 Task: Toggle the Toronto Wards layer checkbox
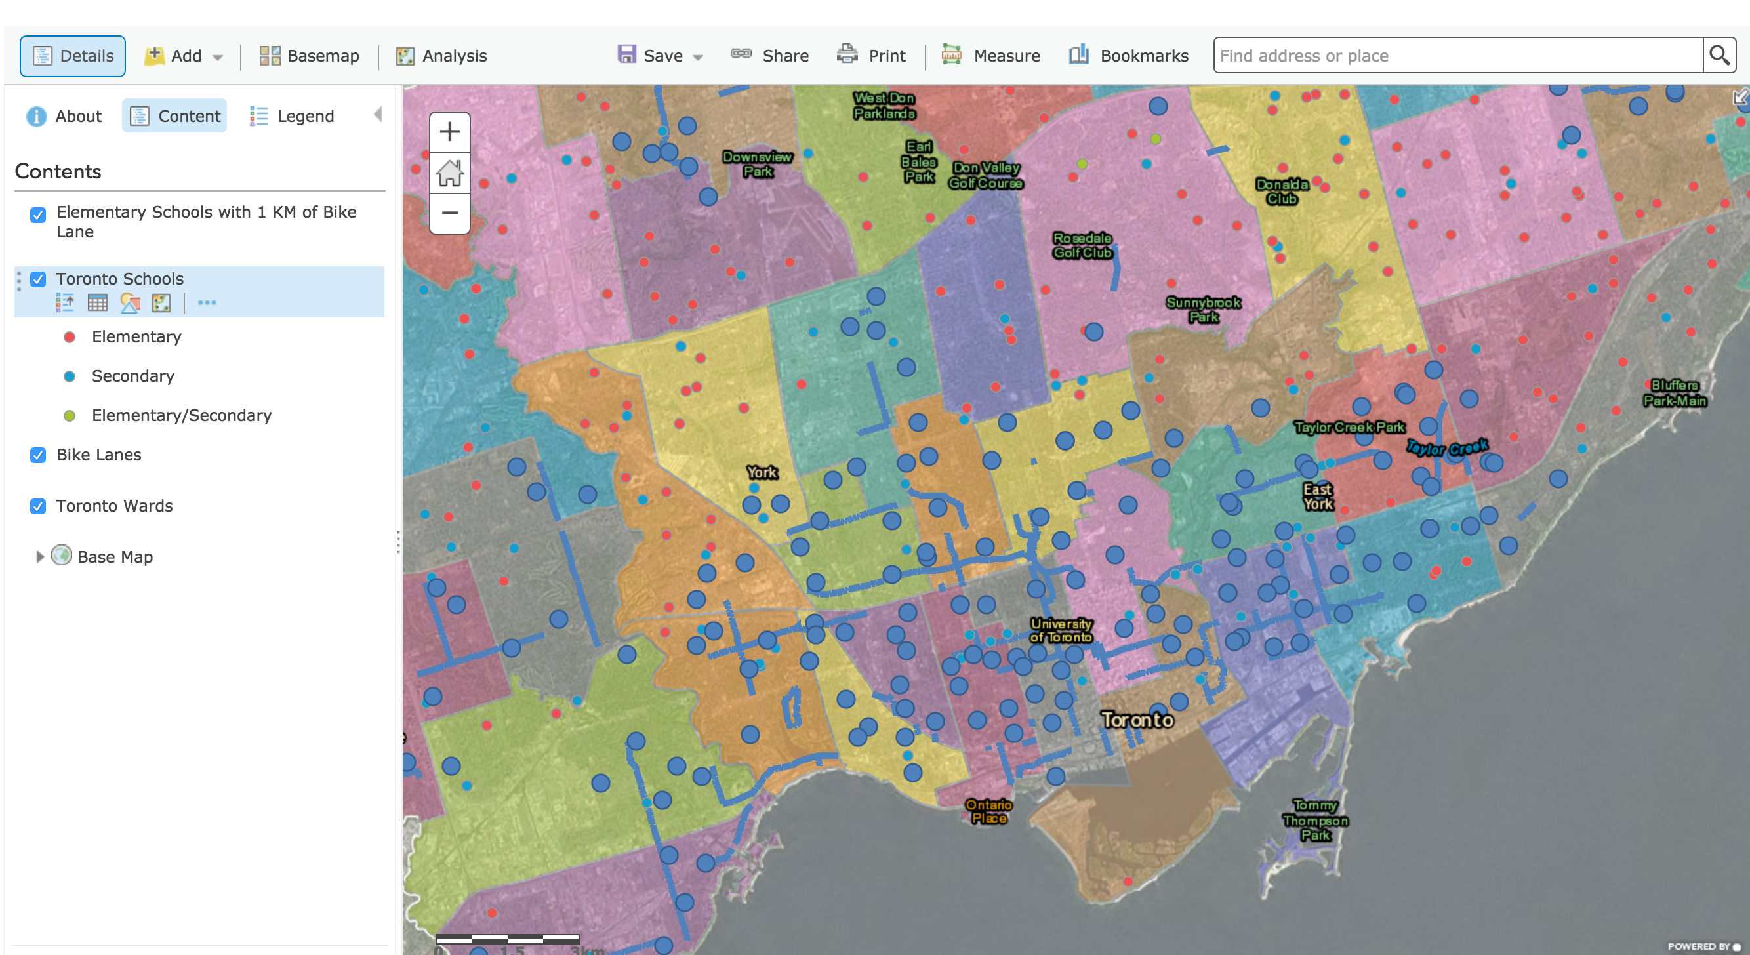pos(38,506)
